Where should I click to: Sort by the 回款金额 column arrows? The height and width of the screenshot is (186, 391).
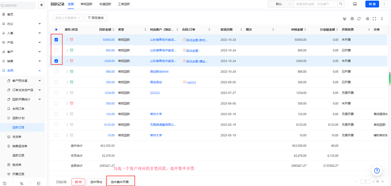(113, 30)
